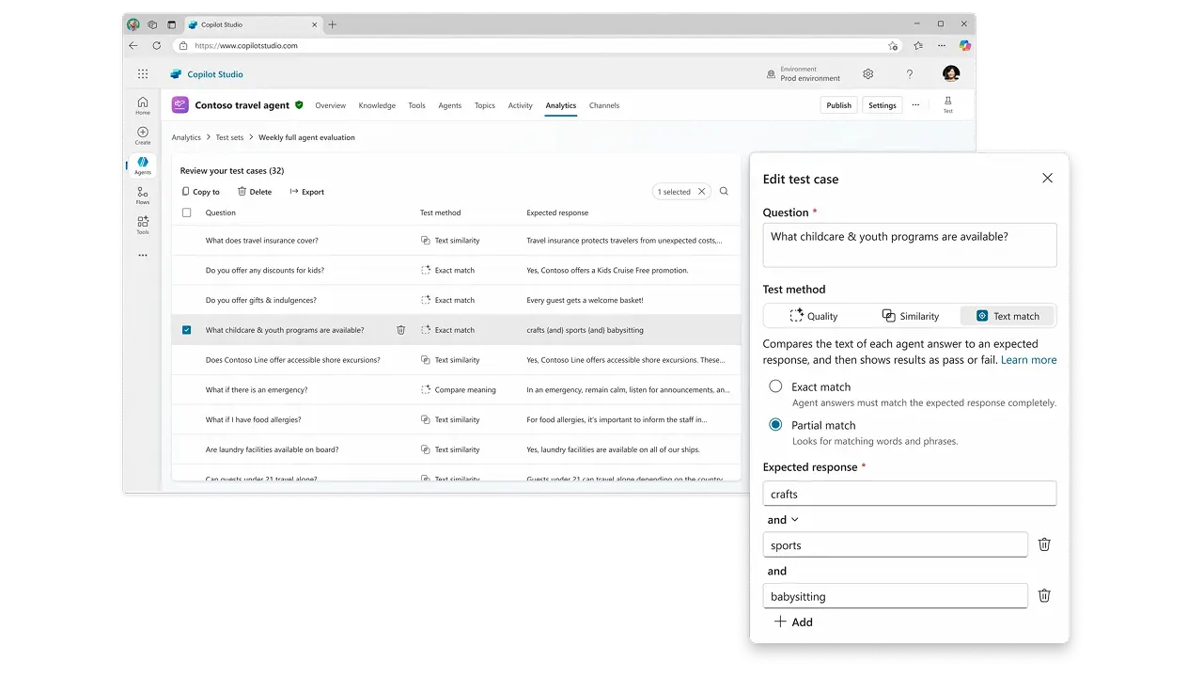Open Flows in left sidebar
1203x677 pixels.
[143, 196]
